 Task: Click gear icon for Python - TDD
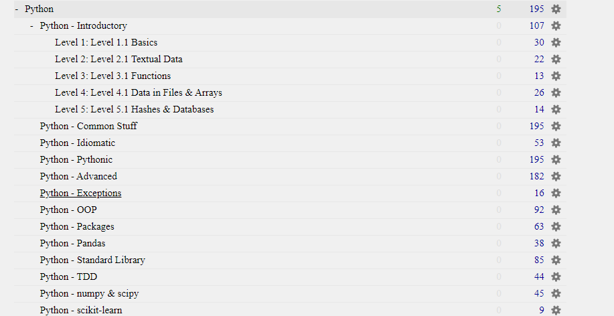[556, 277]
